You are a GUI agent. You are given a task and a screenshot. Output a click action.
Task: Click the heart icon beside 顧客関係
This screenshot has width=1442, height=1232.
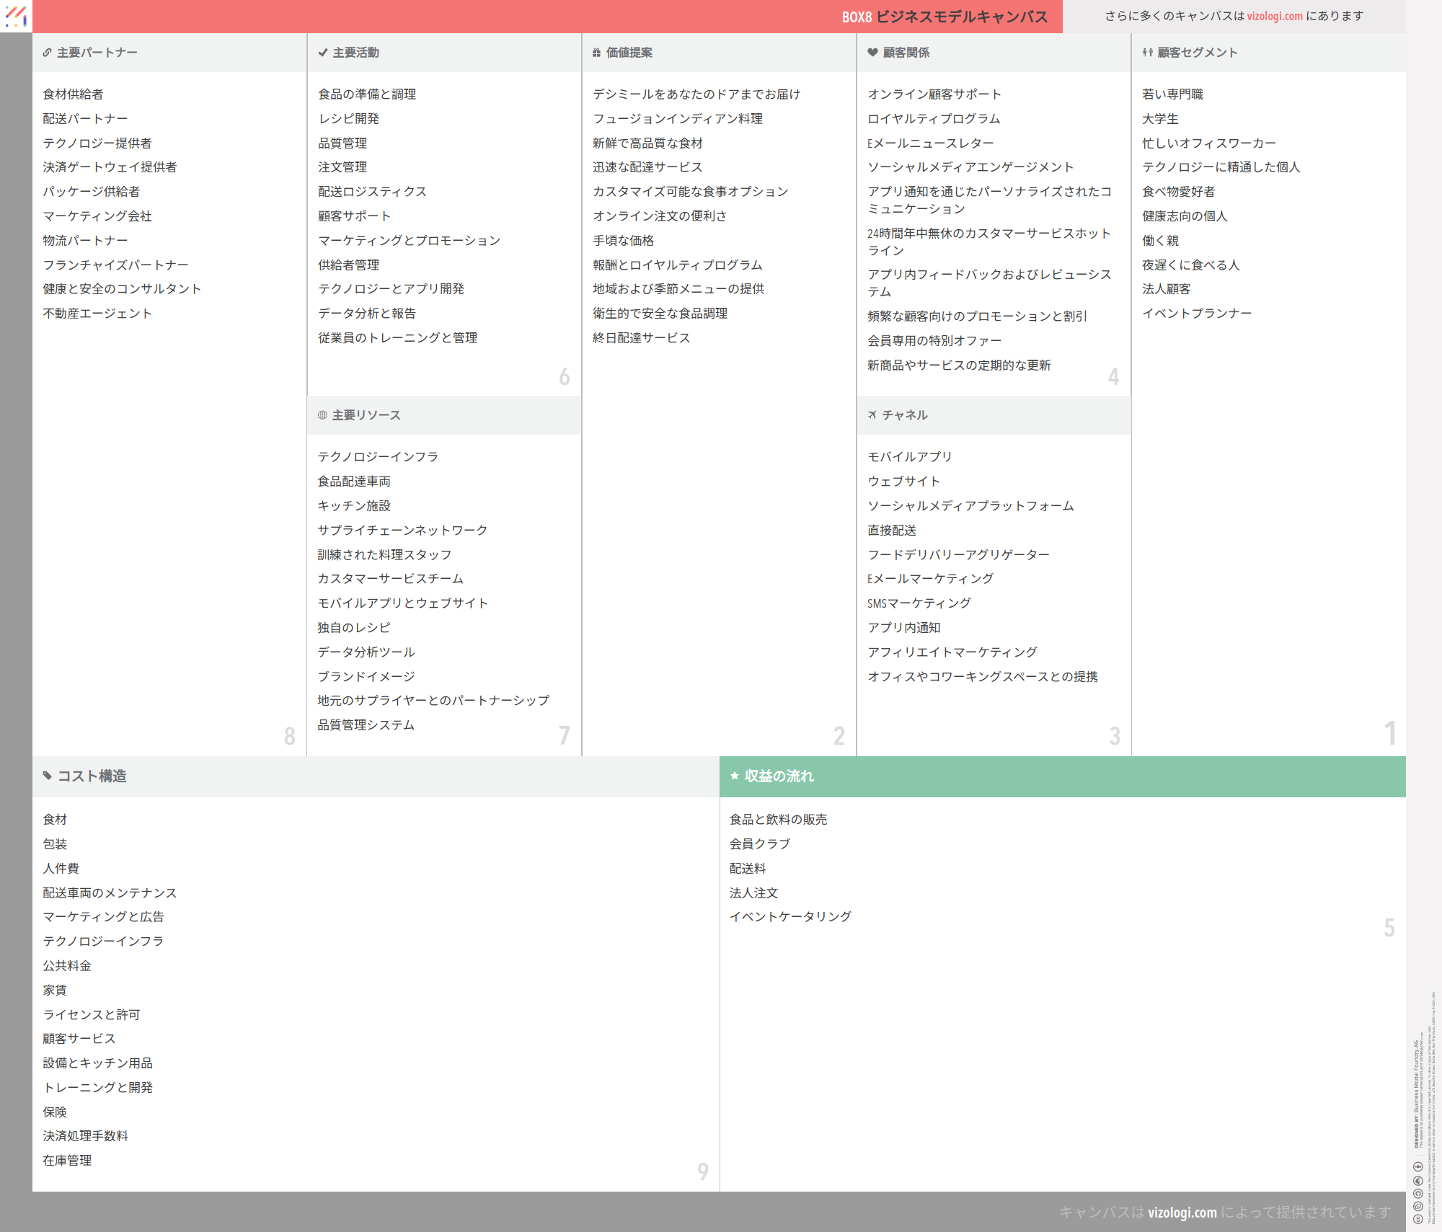pyautogui.click(x=872, y=53)
